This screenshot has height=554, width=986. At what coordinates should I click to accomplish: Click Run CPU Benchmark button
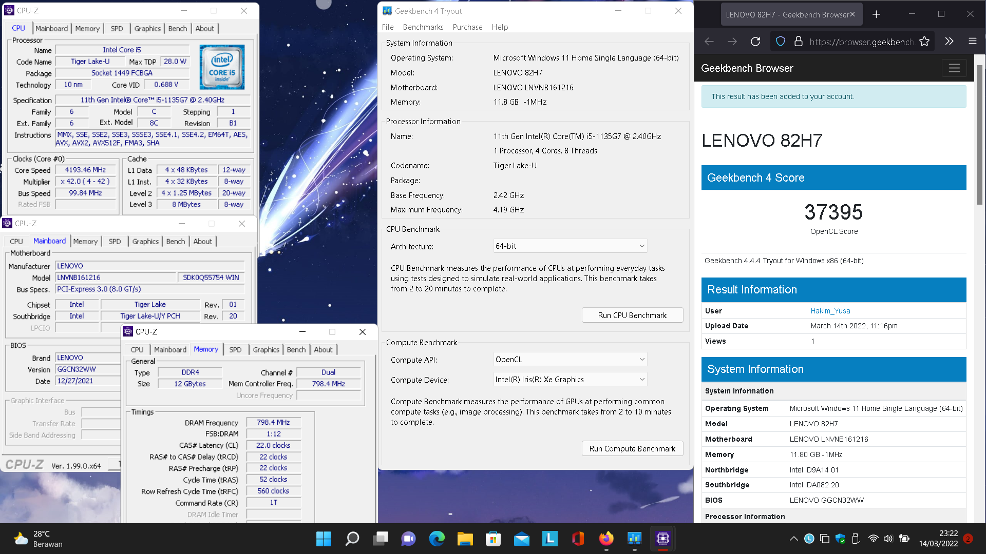(632, 315)
